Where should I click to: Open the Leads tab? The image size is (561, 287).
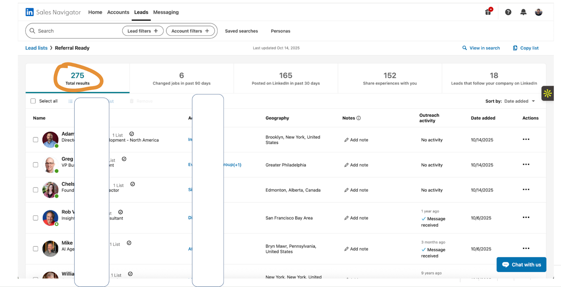point(141,12)
